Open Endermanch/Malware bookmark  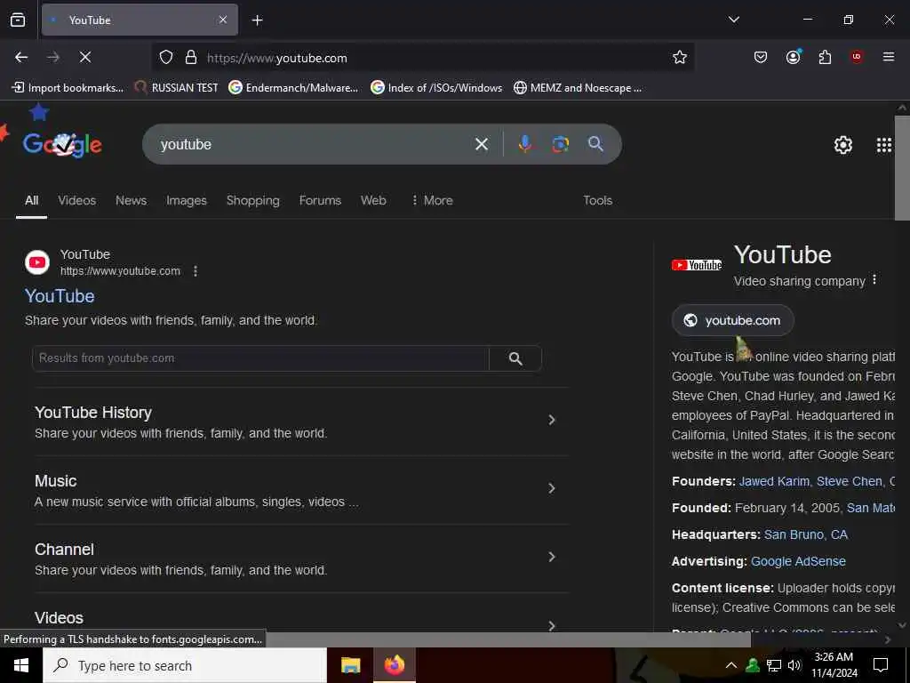293,88
